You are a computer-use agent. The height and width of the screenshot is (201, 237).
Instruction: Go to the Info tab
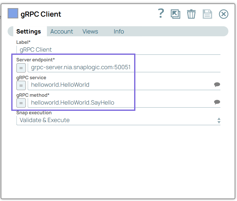[119, 32]
